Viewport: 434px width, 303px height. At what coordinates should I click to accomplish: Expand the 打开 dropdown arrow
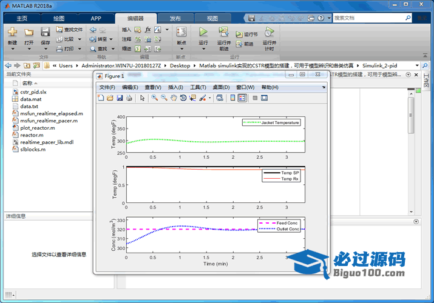click(29, 49)
